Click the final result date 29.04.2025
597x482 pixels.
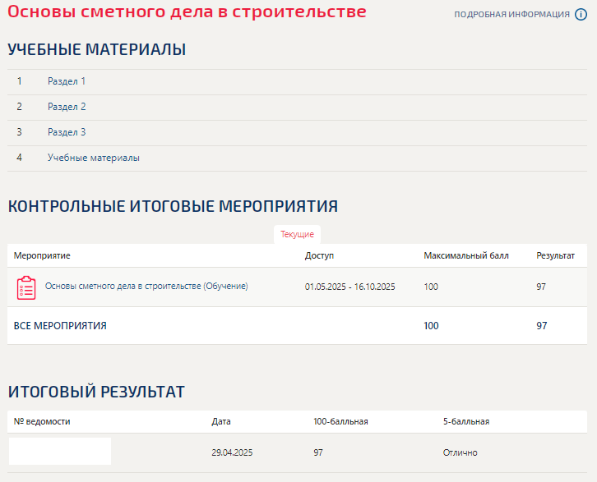pyautogui.click(x=232, y=452)
